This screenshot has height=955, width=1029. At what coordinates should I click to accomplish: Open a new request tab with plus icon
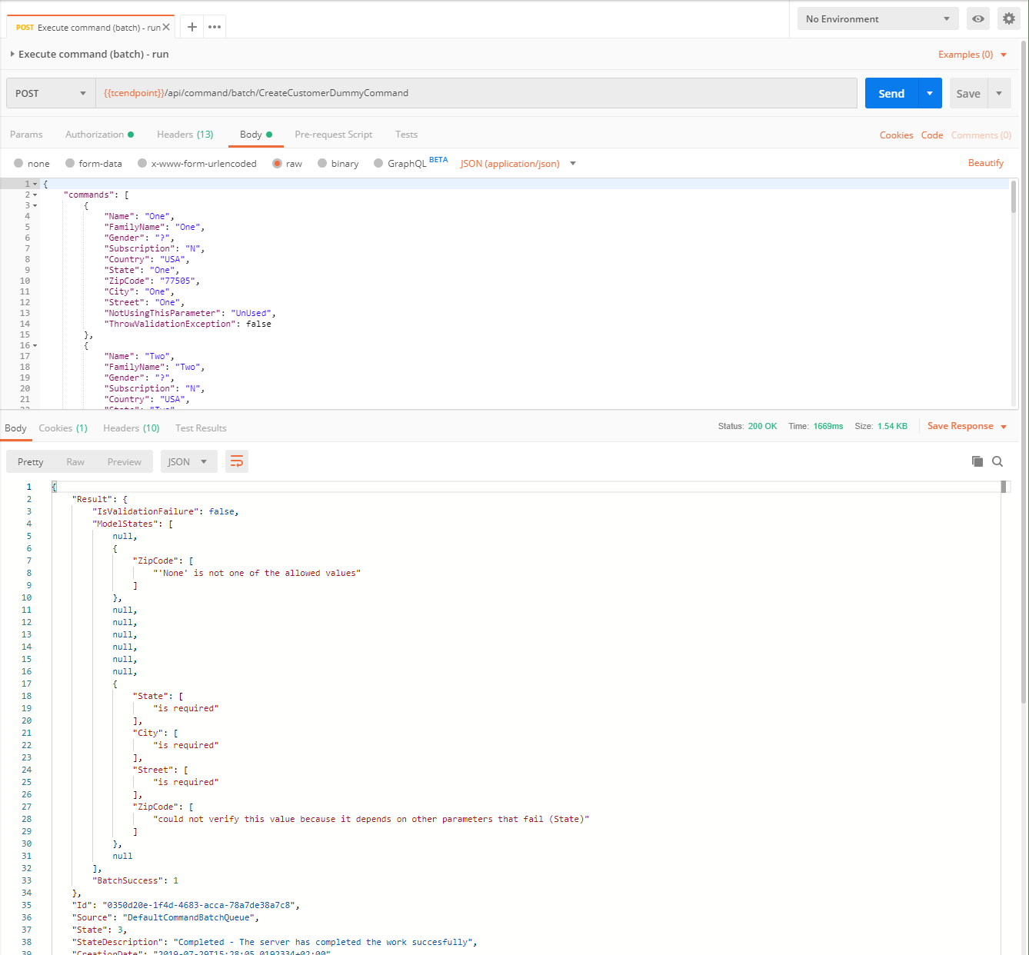pos(192,27)
